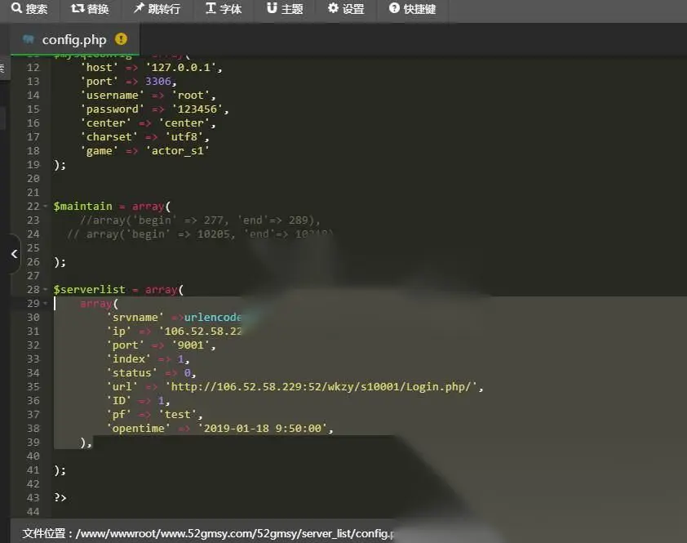
Task: Click the 3306 port value
Action: click(x=158, y=82)
